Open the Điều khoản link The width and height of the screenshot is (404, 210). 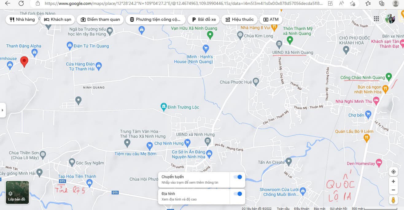301,208
